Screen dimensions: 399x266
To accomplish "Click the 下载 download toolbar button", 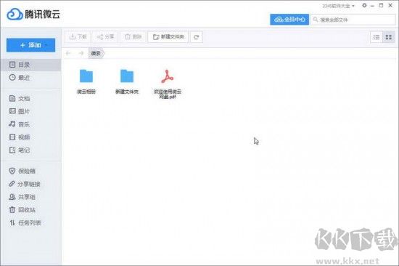I will [x=78, y=37].
